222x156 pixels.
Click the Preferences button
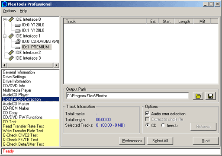[132, 141]
